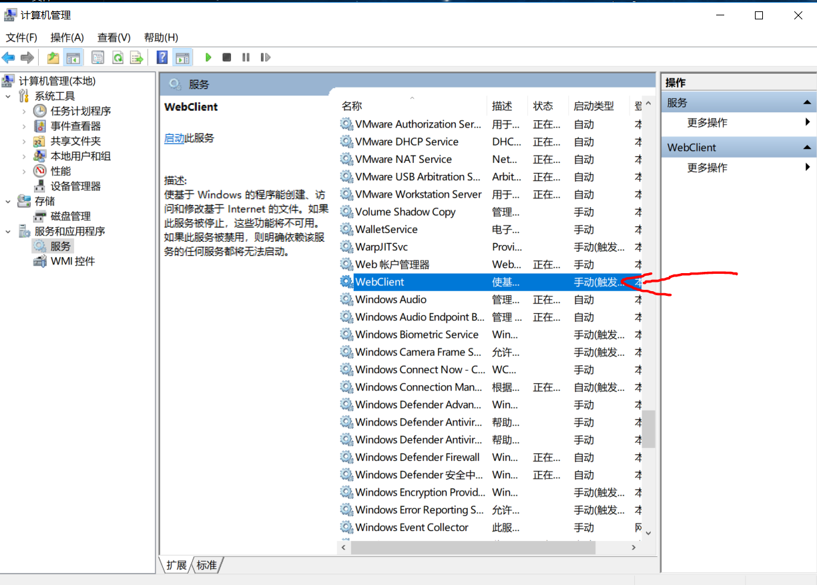Select WMI 控件 in the tree
This screenshot has height=585, width=817.
pyautogui.click(x=73, y=261)
